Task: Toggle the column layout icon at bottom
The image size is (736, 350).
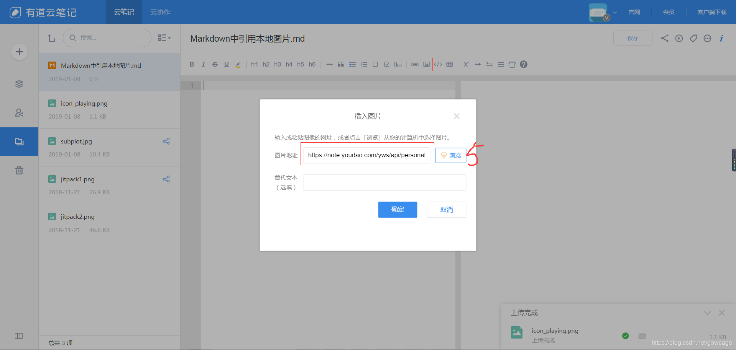Action: tap(19, 336)
